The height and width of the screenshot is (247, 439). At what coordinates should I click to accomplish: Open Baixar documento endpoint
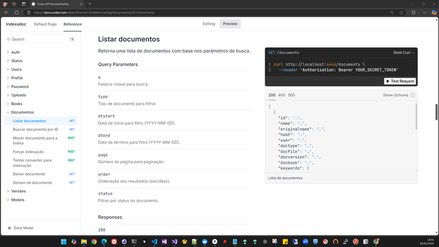[x=41, y=174]
